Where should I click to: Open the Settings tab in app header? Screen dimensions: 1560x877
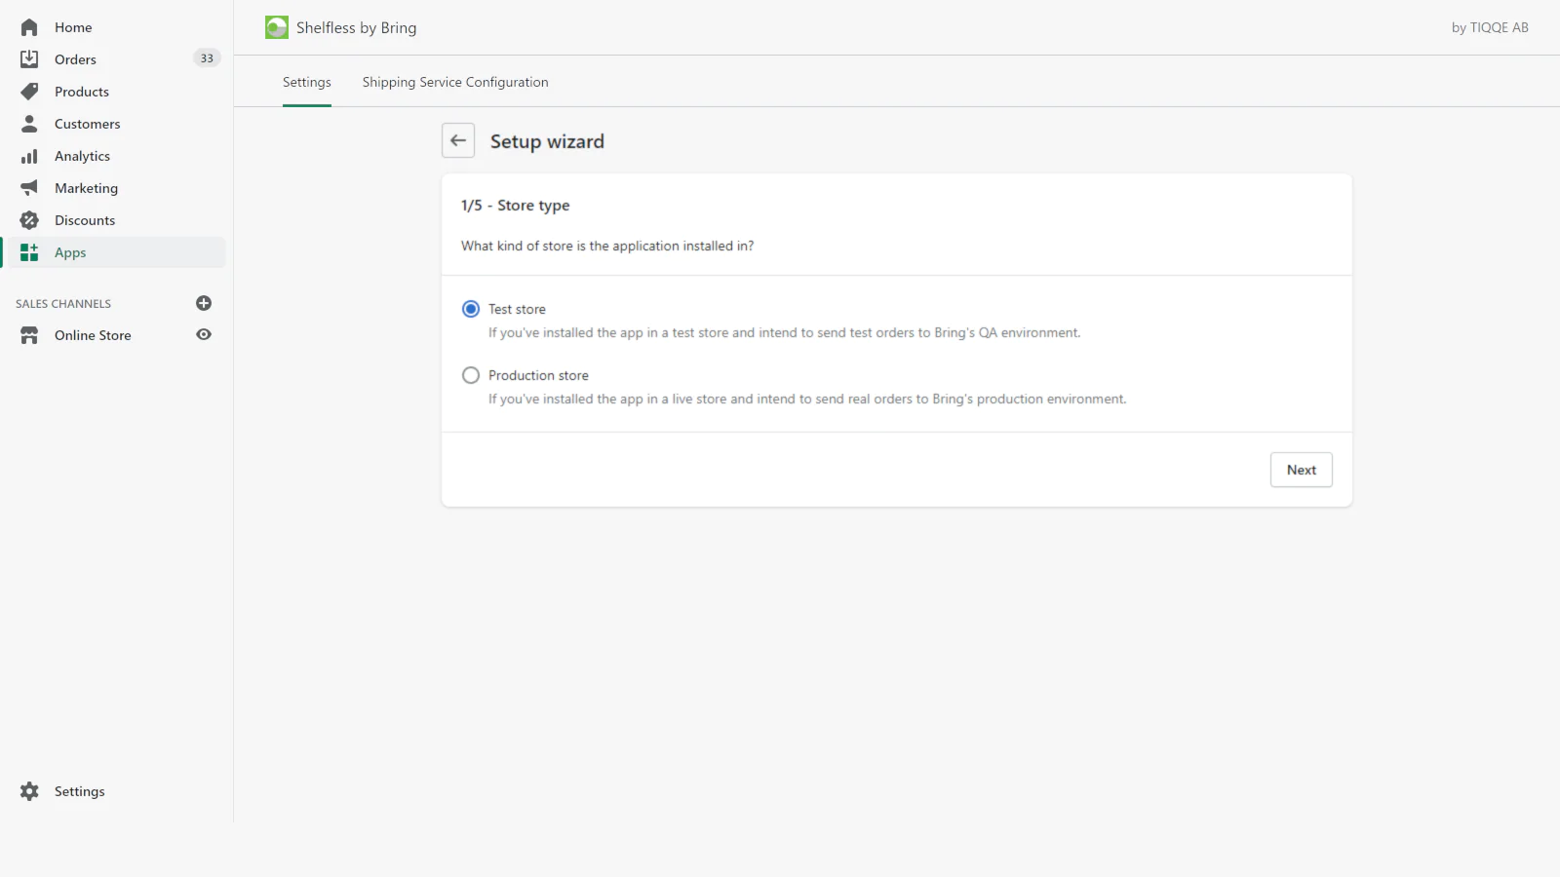pyautogui.click(x=307, y=82)
